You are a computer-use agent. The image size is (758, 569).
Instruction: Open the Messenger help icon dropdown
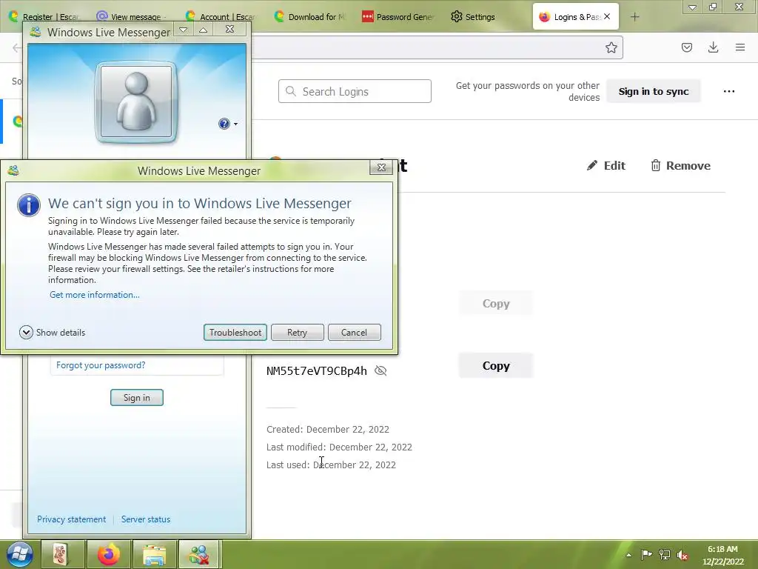[228, 124]
